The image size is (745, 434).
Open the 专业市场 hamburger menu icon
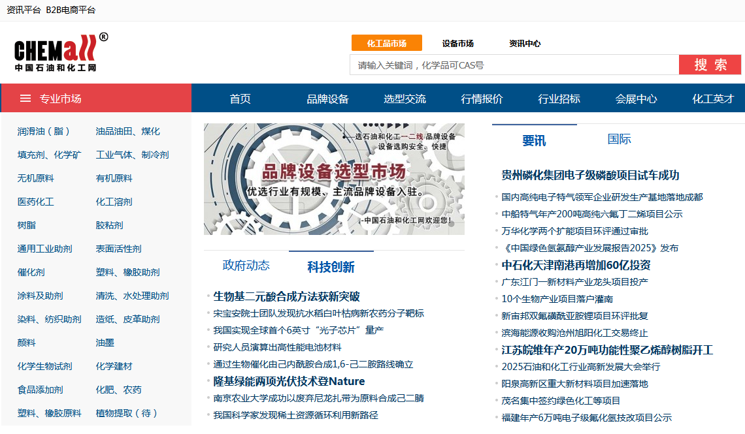(x=25, y=99)
